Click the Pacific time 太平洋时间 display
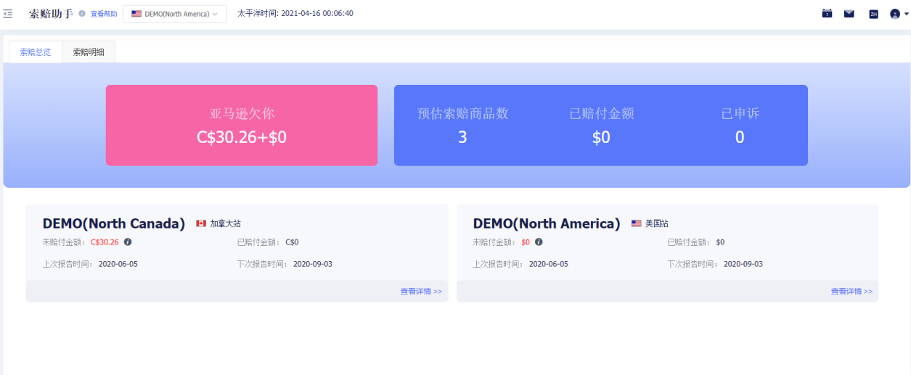This screenshot has width=911, height=375. [295, 13]
